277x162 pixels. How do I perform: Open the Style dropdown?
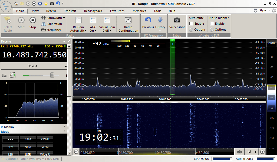coord(265,10)
